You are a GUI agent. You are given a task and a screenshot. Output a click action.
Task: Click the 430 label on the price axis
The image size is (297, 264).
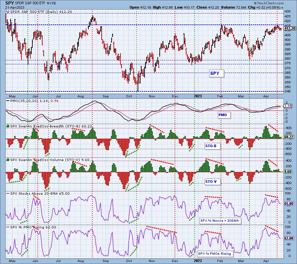[287, 12]
